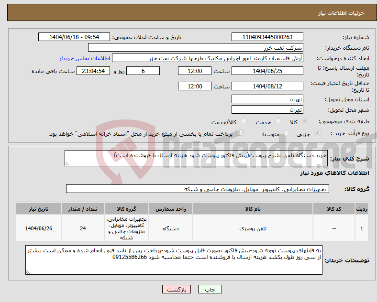377x302 pixels.
Task: Click the response deadline time 12:00 field
Action: tap(195, 71)
